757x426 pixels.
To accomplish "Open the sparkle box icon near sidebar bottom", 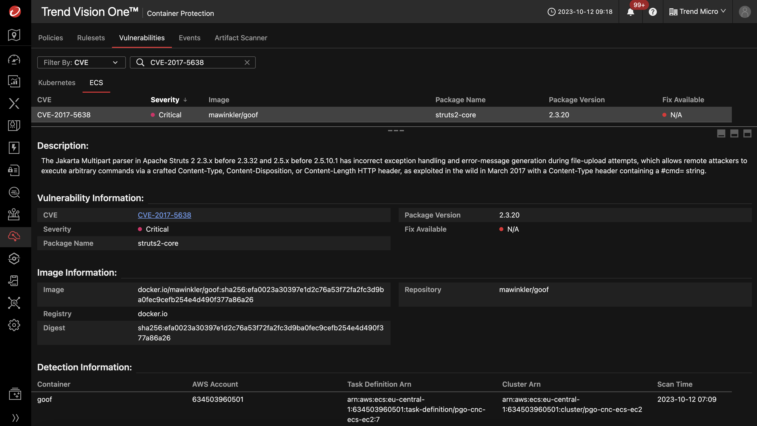I will 15,394.
